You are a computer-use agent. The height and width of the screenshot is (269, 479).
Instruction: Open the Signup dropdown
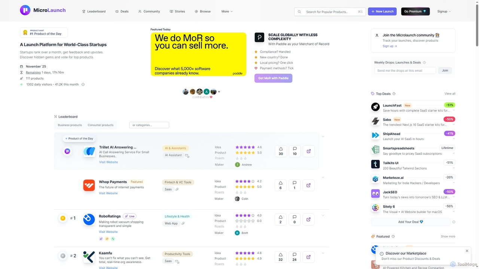[x=444, y=12]
